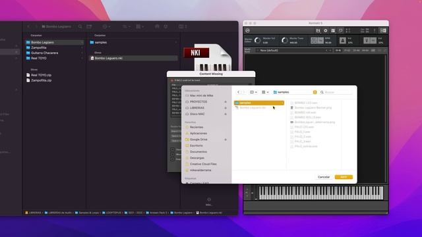Image resolution: width=422 pixels, height=237 pixels.
Task: Select Bombo Leguero.nki file in Finder
Action: pyautogui.click(x=133, y=58)
